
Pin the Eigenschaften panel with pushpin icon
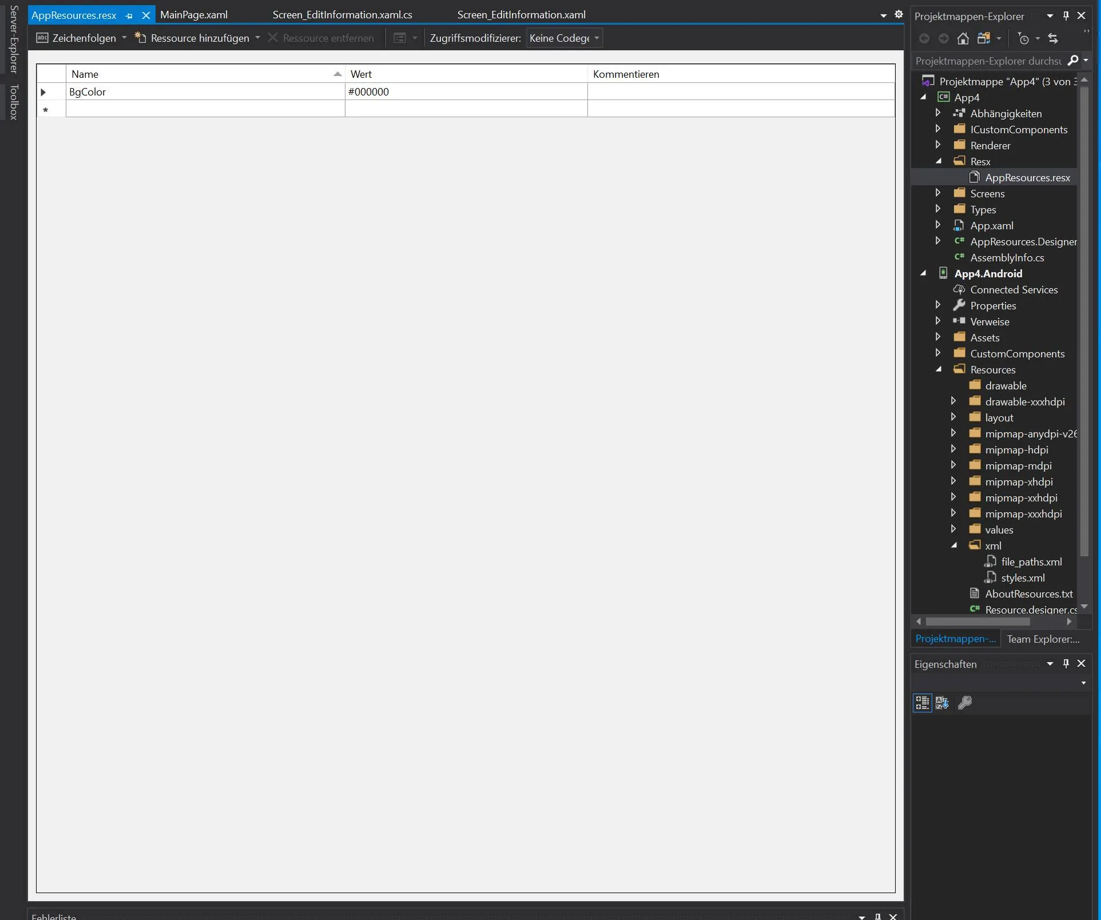click(x=1066, y=664)
